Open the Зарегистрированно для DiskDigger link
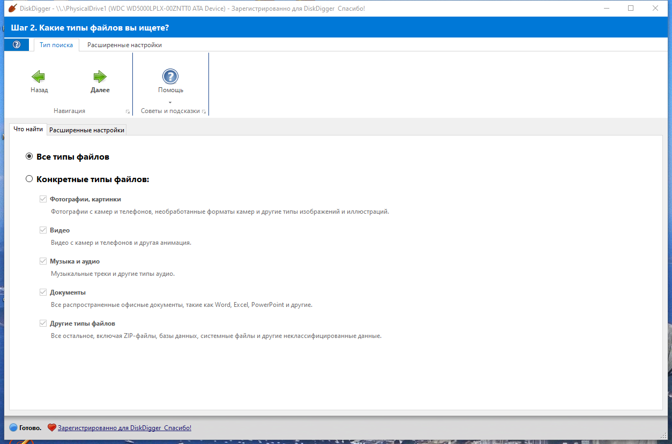Image resolution: width=672 pixels, height=444 pixels. coord(124,428)
